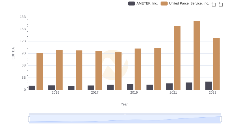The width and height of the screenshot is (226, 130).
Task: Toggle United Parcel Service, Inc. legend series
Action: point(185,3)
